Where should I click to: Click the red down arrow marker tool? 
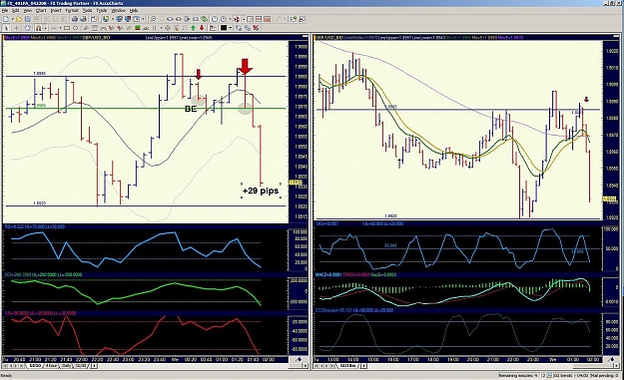pyautogui.click(x=202, y=28)
